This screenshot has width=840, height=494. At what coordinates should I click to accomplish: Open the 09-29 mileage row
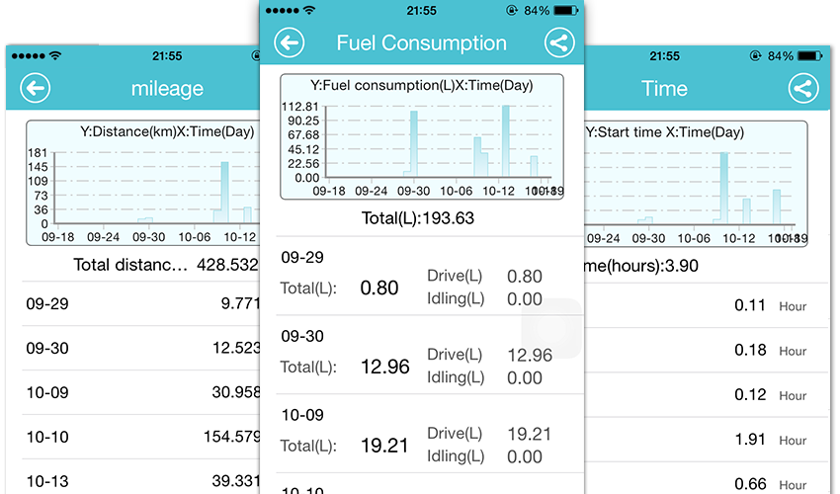[x=138, y=304]
